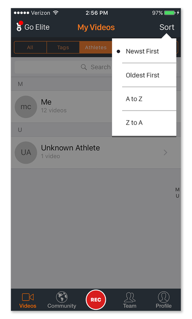
Task: Tap the UA avatar circle
Action: (26, 152)
